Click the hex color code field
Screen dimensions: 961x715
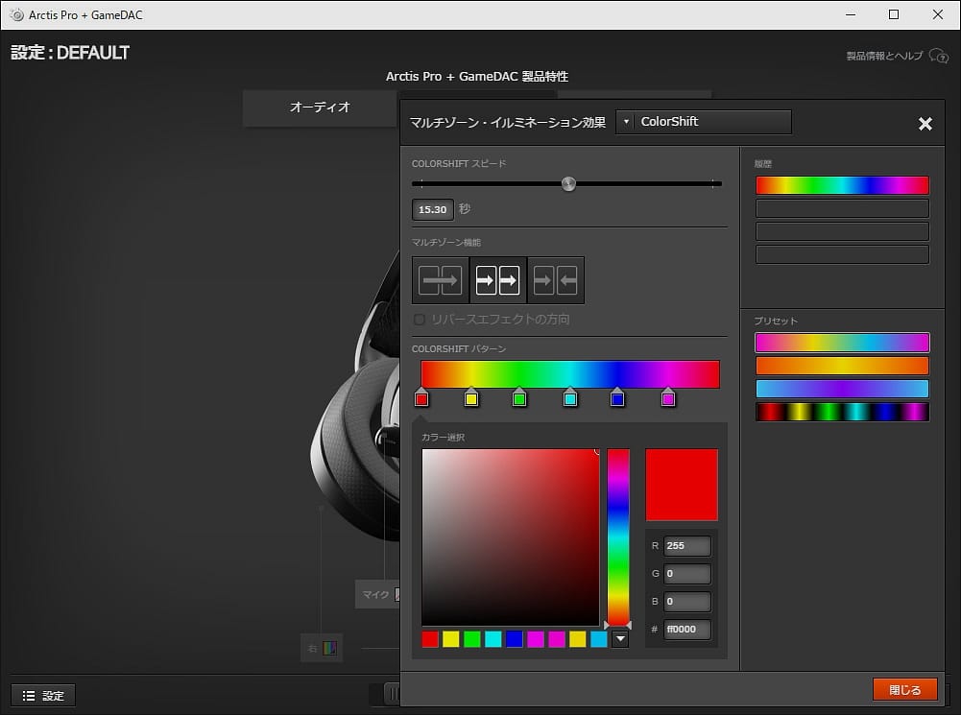[687, 630]
